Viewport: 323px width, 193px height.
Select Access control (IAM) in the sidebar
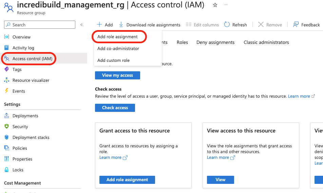click(x=32, y=59)
